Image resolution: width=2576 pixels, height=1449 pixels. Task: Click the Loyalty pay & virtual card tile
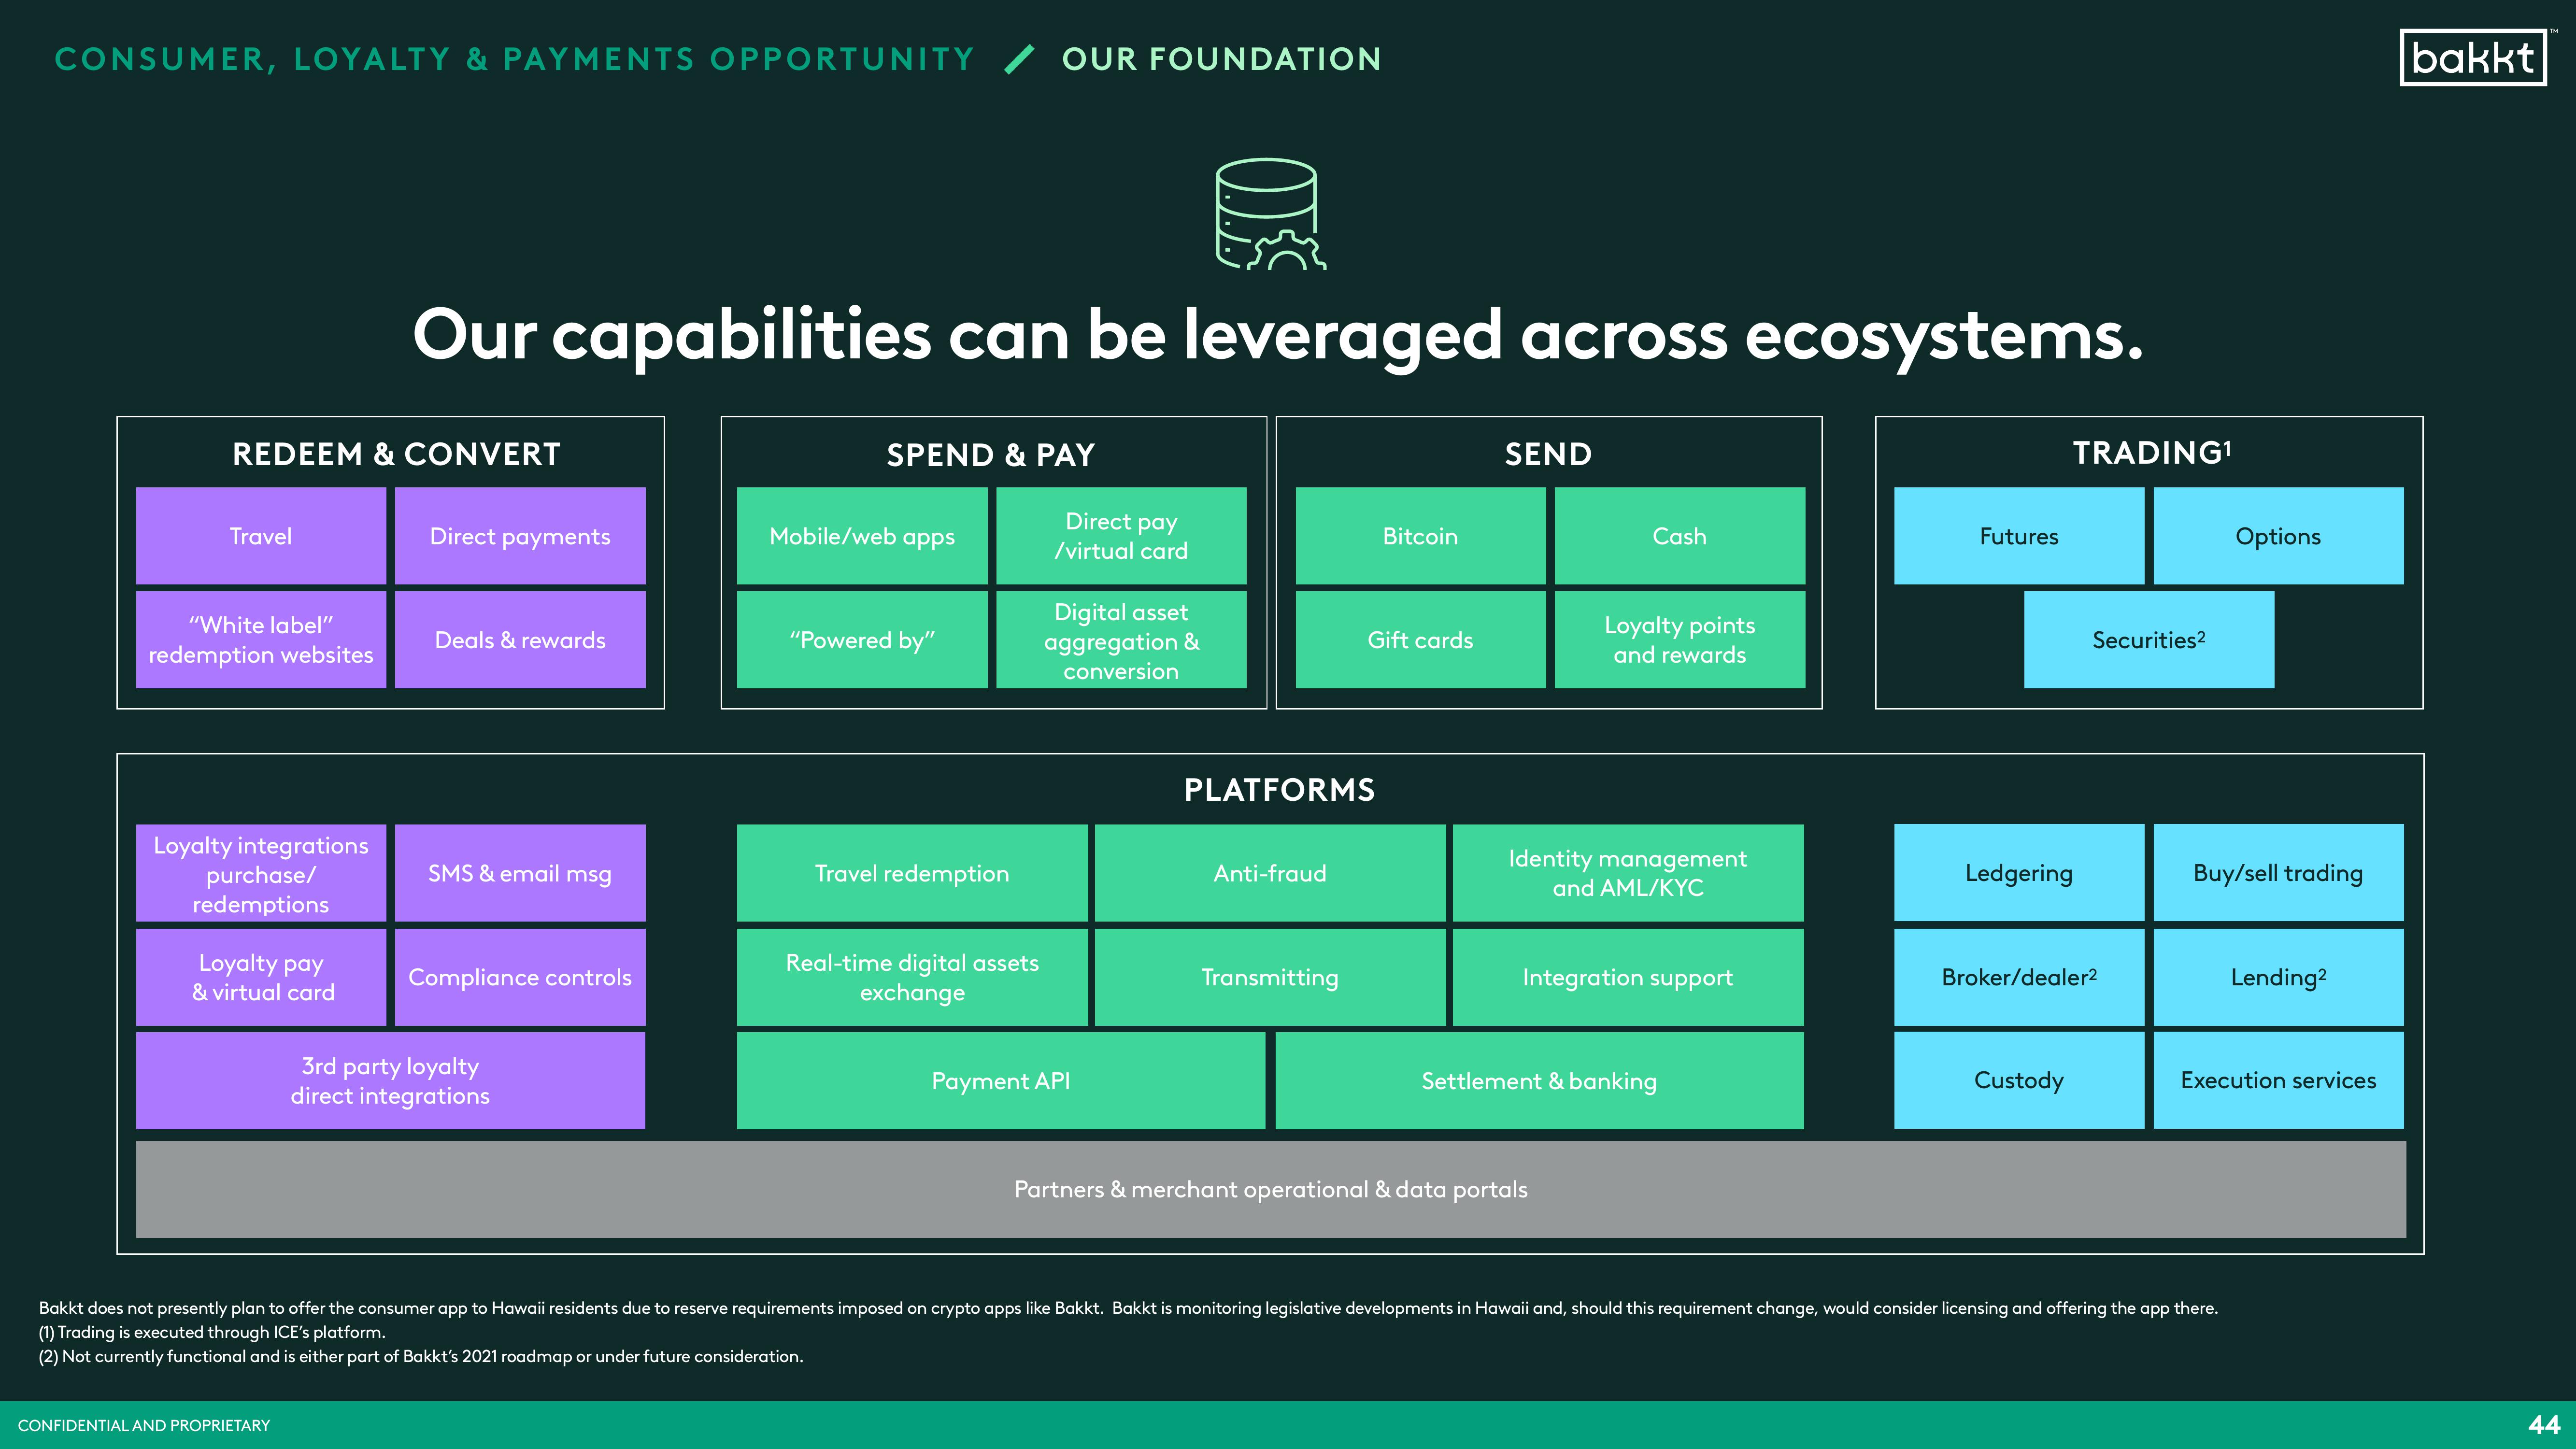261,977
